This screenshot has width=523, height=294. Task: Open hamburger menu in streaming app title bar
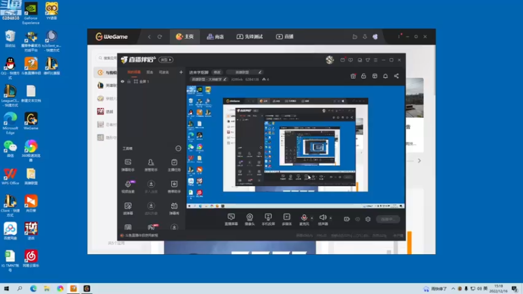coord(375,60)
